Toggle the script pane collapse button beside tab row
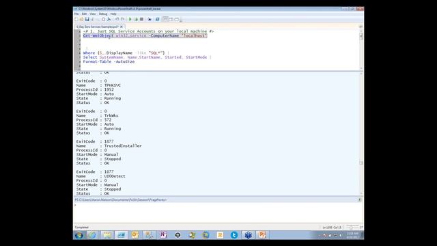Screen dimensions: 437x246 point(361,27)
